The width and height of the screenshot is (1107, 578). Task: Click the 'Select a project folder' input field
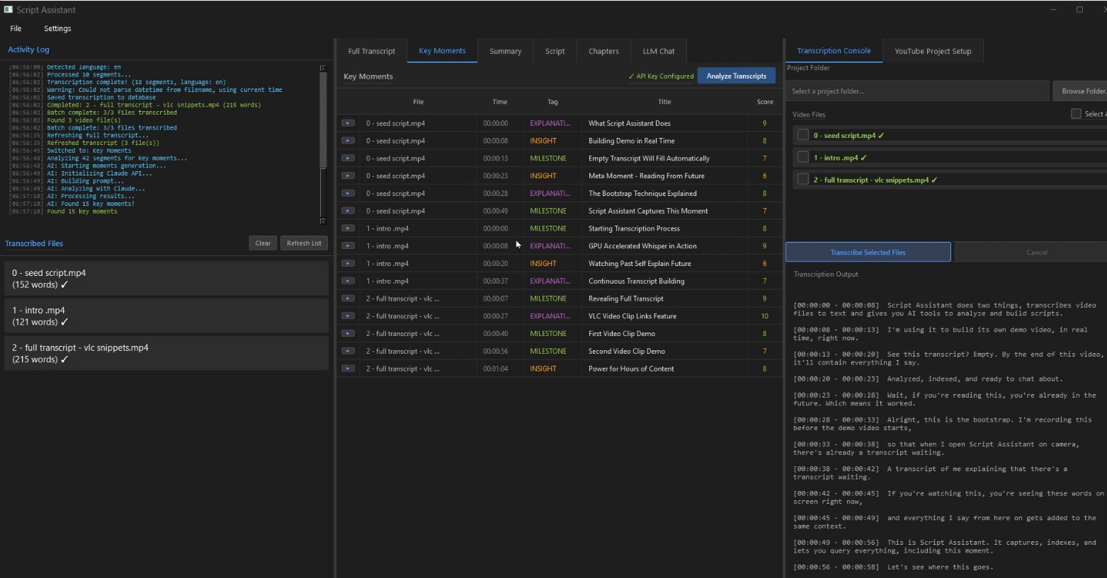(917, 91)
